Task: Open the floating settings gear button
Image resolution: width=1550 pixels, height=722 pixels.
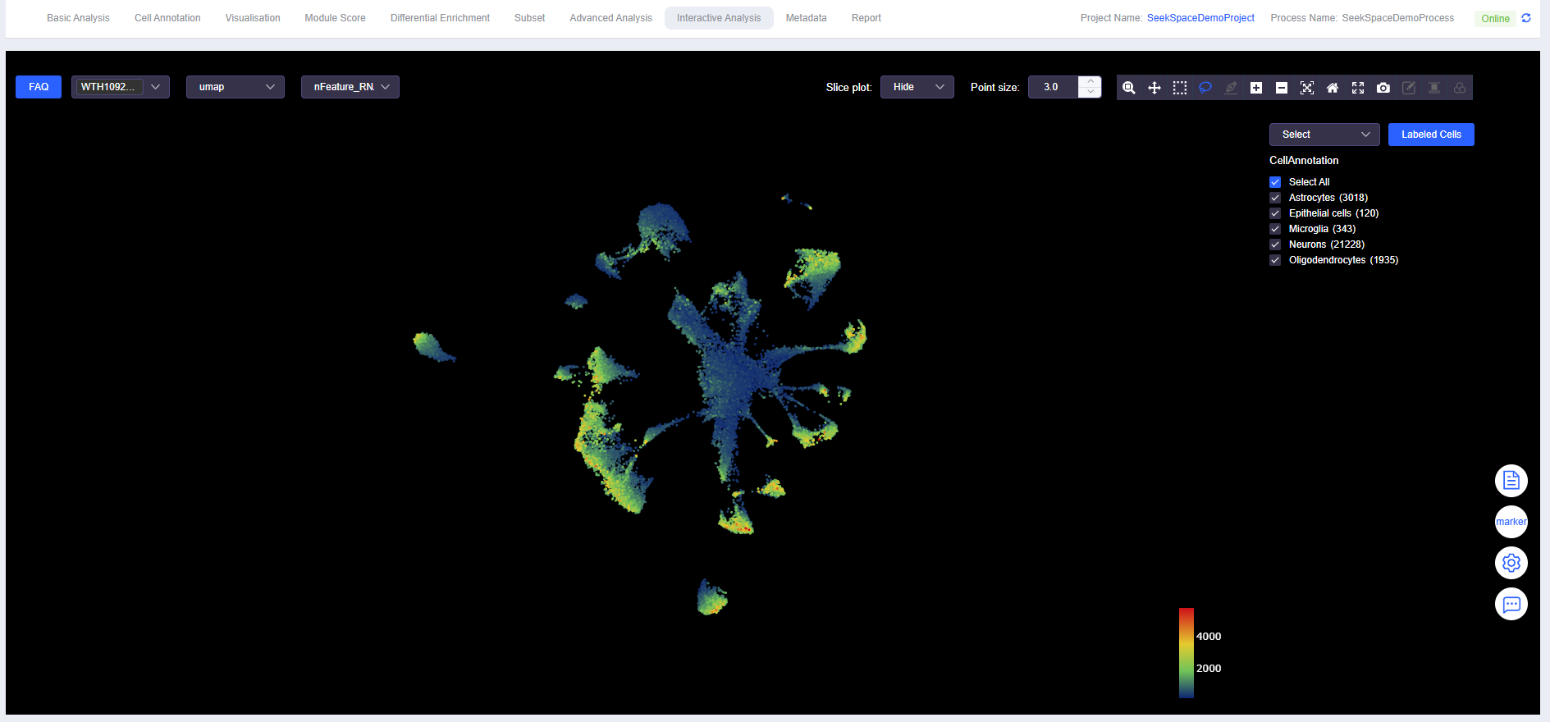Action: [1511, 563]
